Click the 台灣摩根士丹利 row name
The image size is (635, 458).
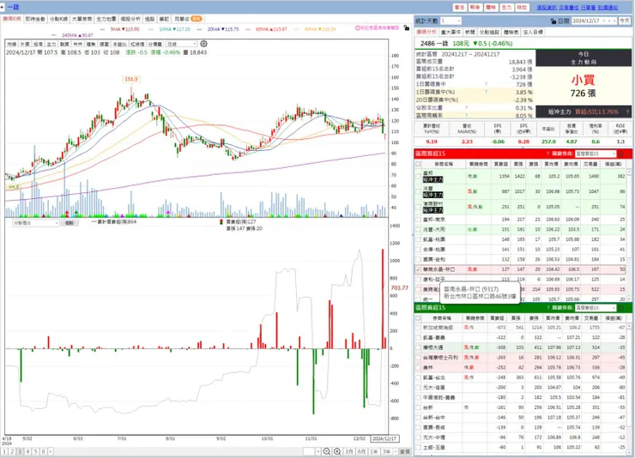point(440,358)
